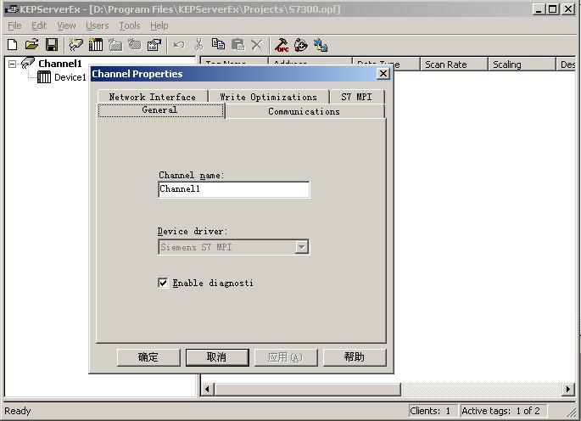Click the Delete X toolbar icon
Image resolution: width=581 pixels, height=421 pixels.
click(x=256, y=45)
